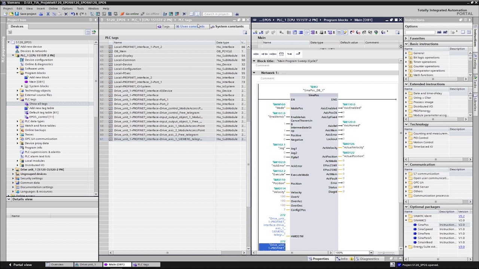Image resolution: width=479 pixels, height=269 pixels.
Task: Select Default tag table [61] item
Action: [43, 112]
